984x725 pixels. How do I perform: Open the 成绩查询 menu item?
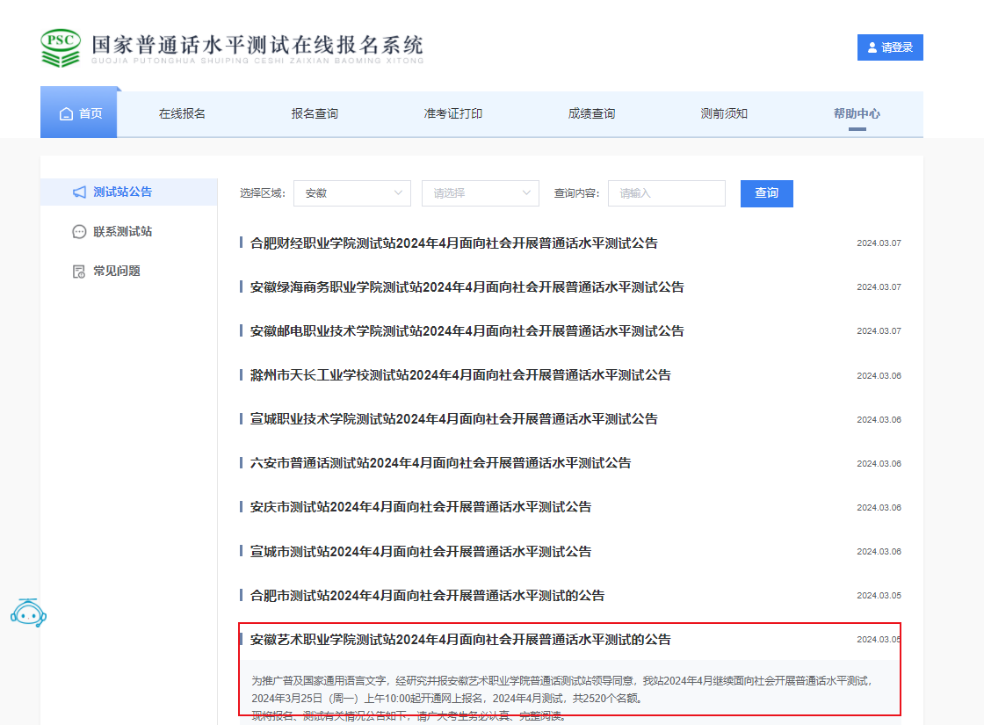pos(591,113)
